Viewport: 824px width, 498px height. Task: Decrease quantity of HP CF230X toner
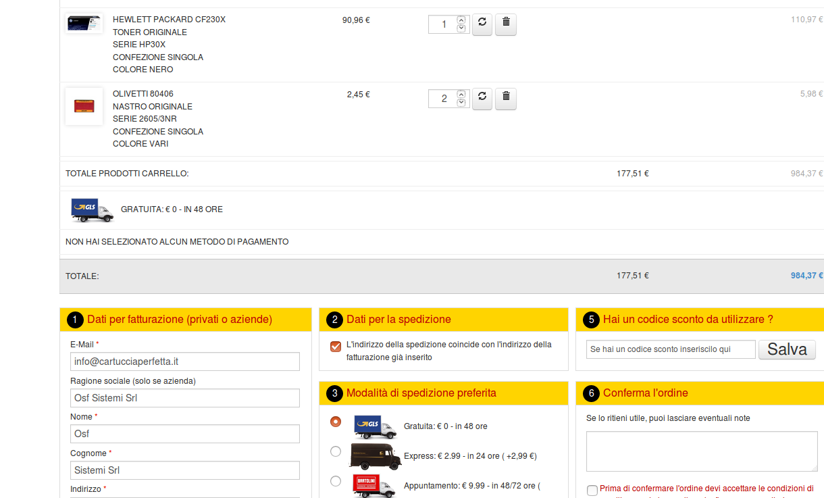click(461, 28)
